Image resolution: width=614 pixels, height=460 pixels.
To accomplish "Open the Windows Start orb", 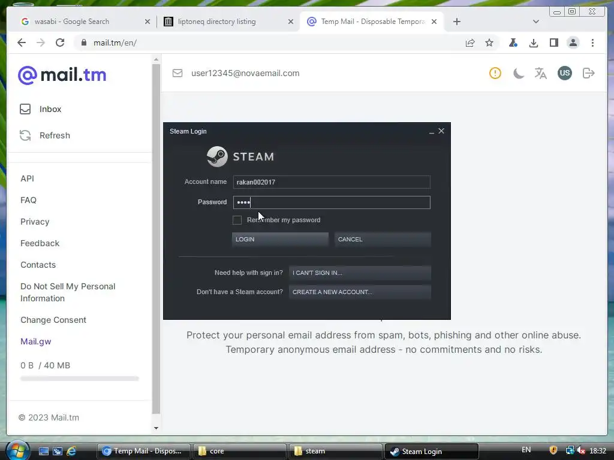I will [x=17, y=450].
